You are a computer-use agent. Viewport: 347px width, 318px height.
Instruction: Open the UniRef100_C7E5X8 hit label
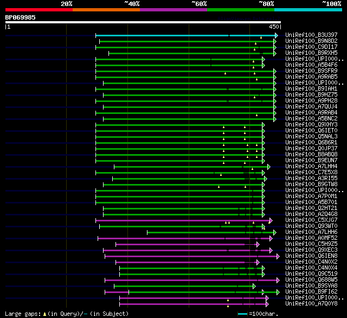tap(311, 172)
